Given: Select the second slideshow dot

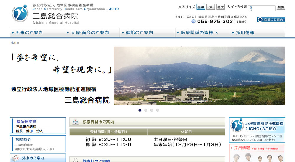Looking at the screenshot, I should (x=146, y=110).
